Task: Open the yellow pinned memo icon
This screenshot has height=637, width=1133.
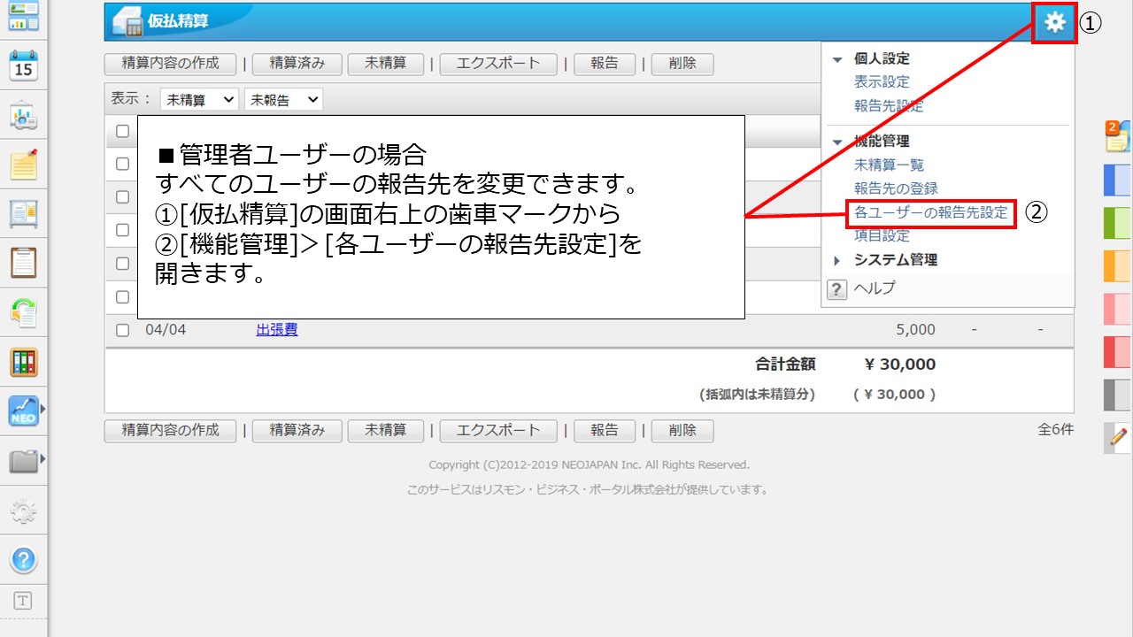Action: [24, 164]
